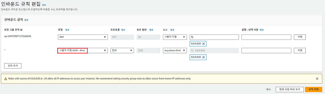The height and width of the screenshot is (94, 325).
Task: Click search icon in SSH source field
Action: tap(192, 37)
